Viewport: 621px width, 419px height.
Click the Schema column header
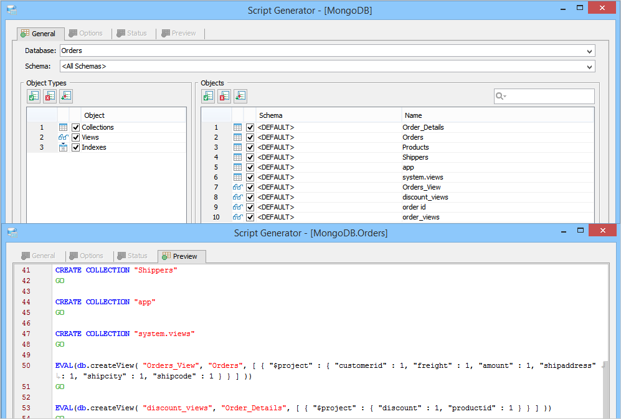329,115
